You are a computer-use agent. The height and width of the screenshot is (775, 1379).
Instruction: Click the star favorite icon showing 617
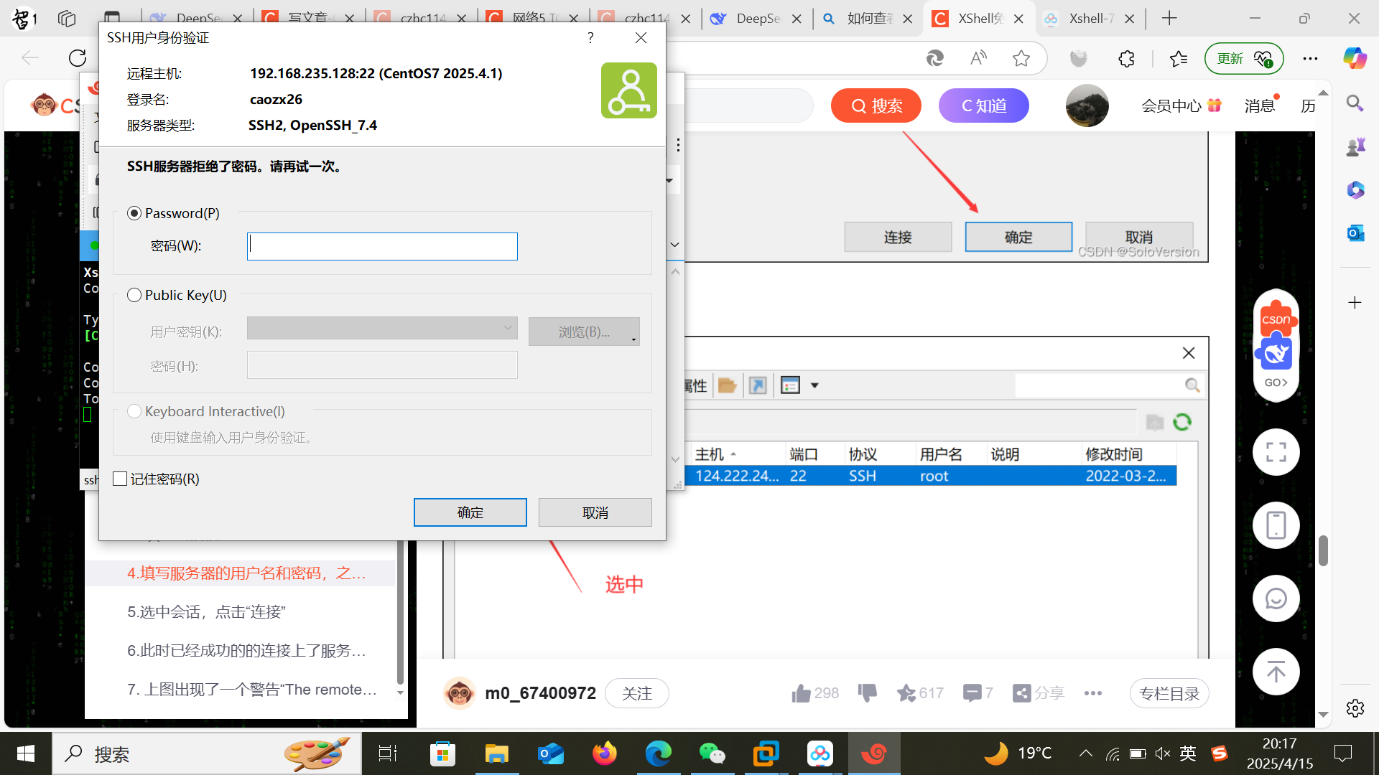tap(906, 693)
